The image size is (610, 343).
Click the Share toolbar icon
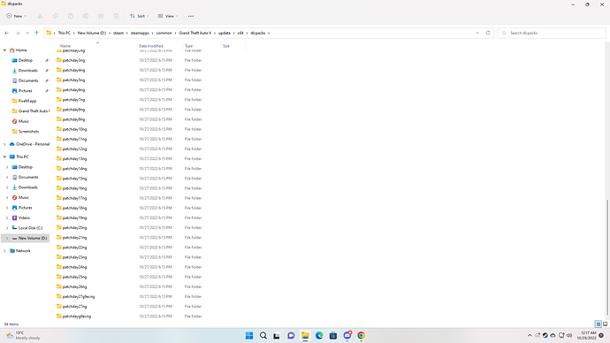click(x=101, y=16)
